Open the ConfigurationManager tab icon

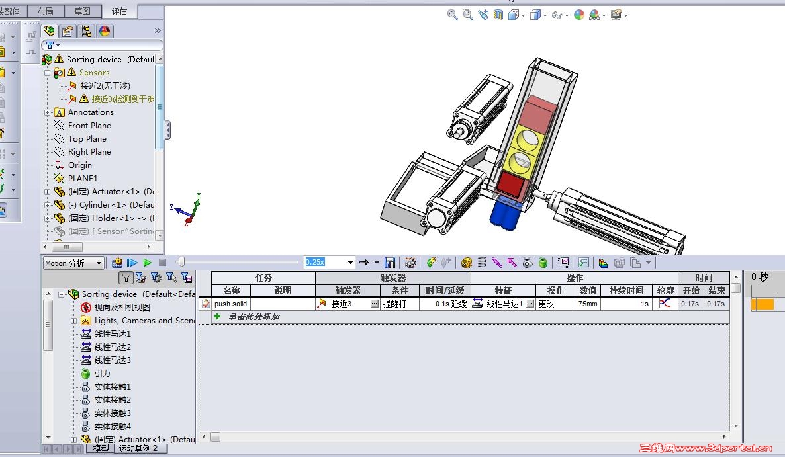click(x=86, y=31)
